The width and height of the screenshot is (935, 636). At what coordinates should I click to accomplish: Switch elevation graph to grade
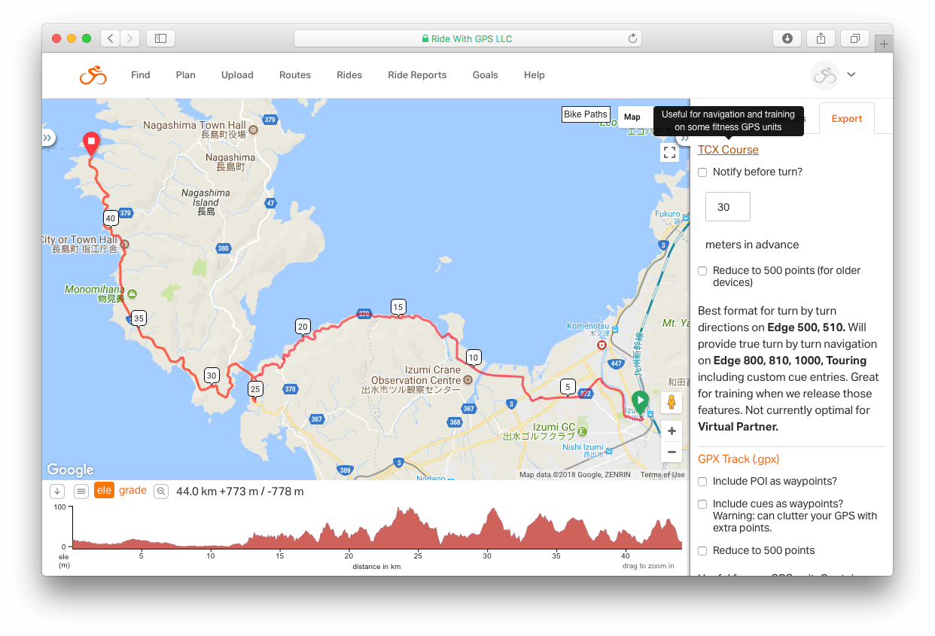click(x=132, y=491)
